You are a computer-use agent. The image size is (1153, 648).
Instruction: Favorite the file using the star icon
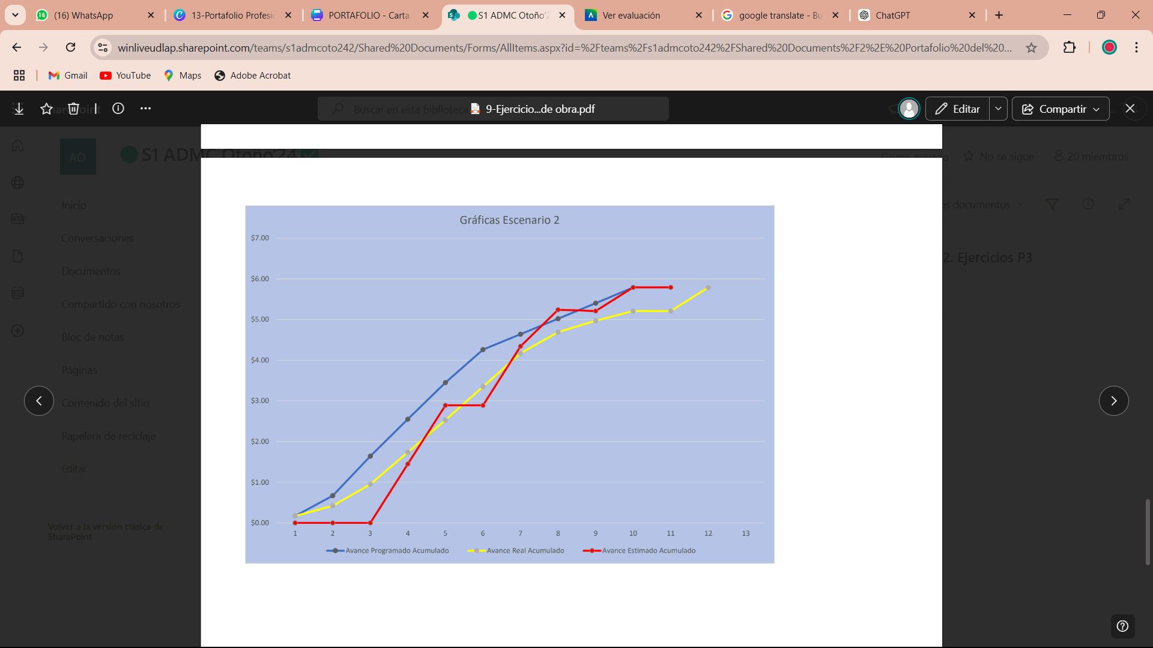[46, 109]
